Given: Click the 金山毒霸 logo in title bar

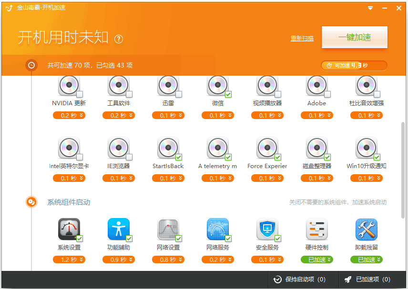Looking at the screenshot, I should click(x=9, y=8).
